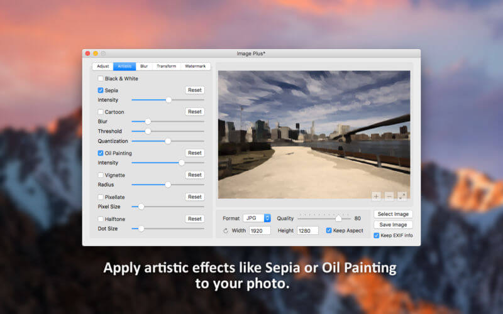The image size is (503, 314).
Task: Switch to the Adjust tab
Action: click(103, 67)
